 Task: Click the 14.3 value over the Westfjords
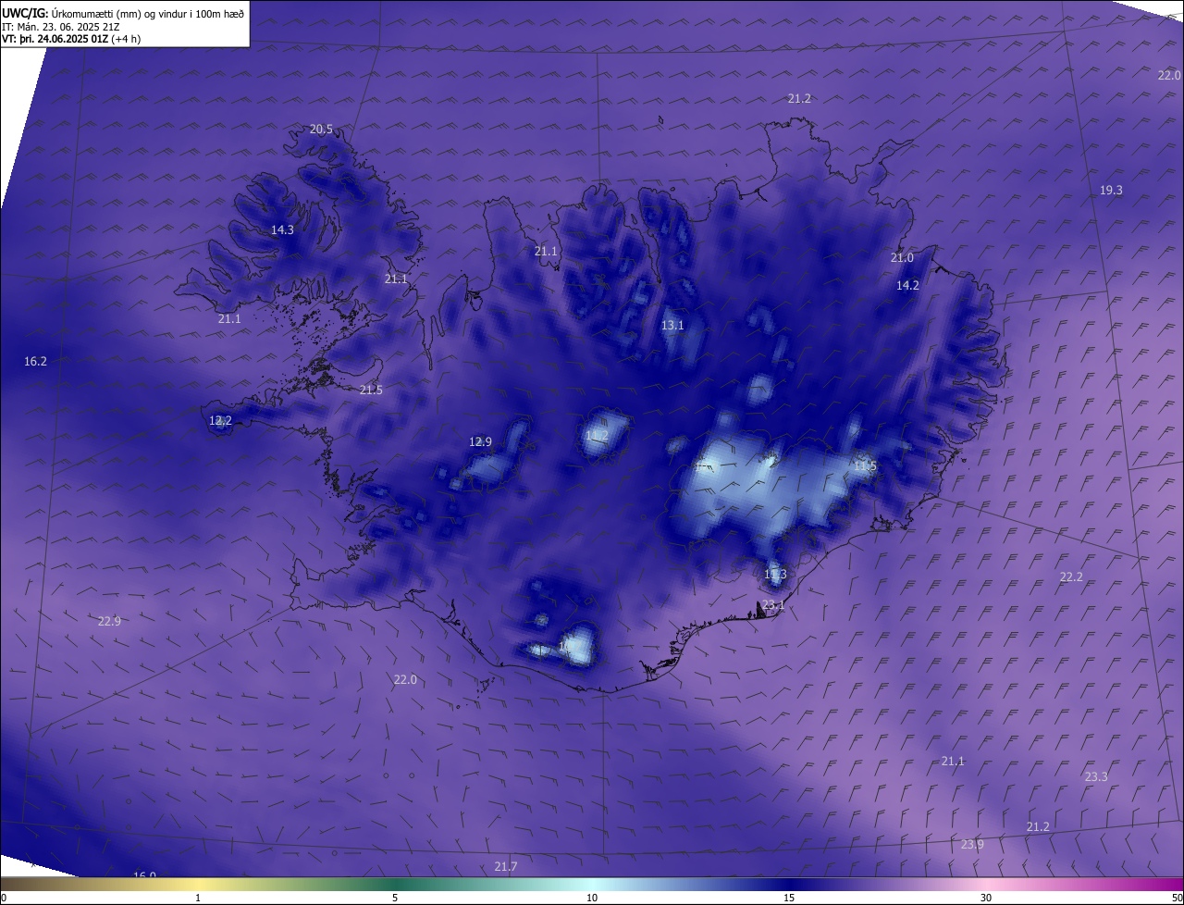[282, 230]
